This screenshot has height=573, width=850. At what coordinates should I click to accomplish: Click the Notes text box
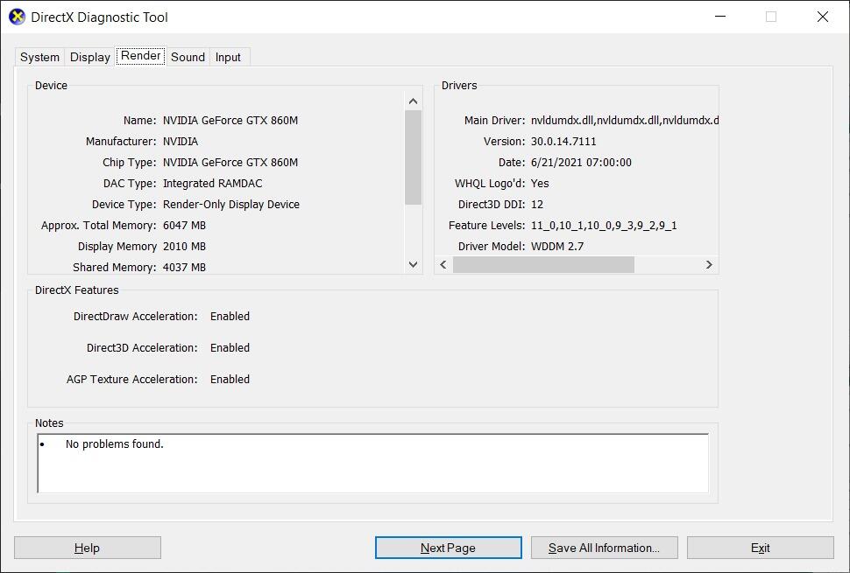(x=373, y=463)
